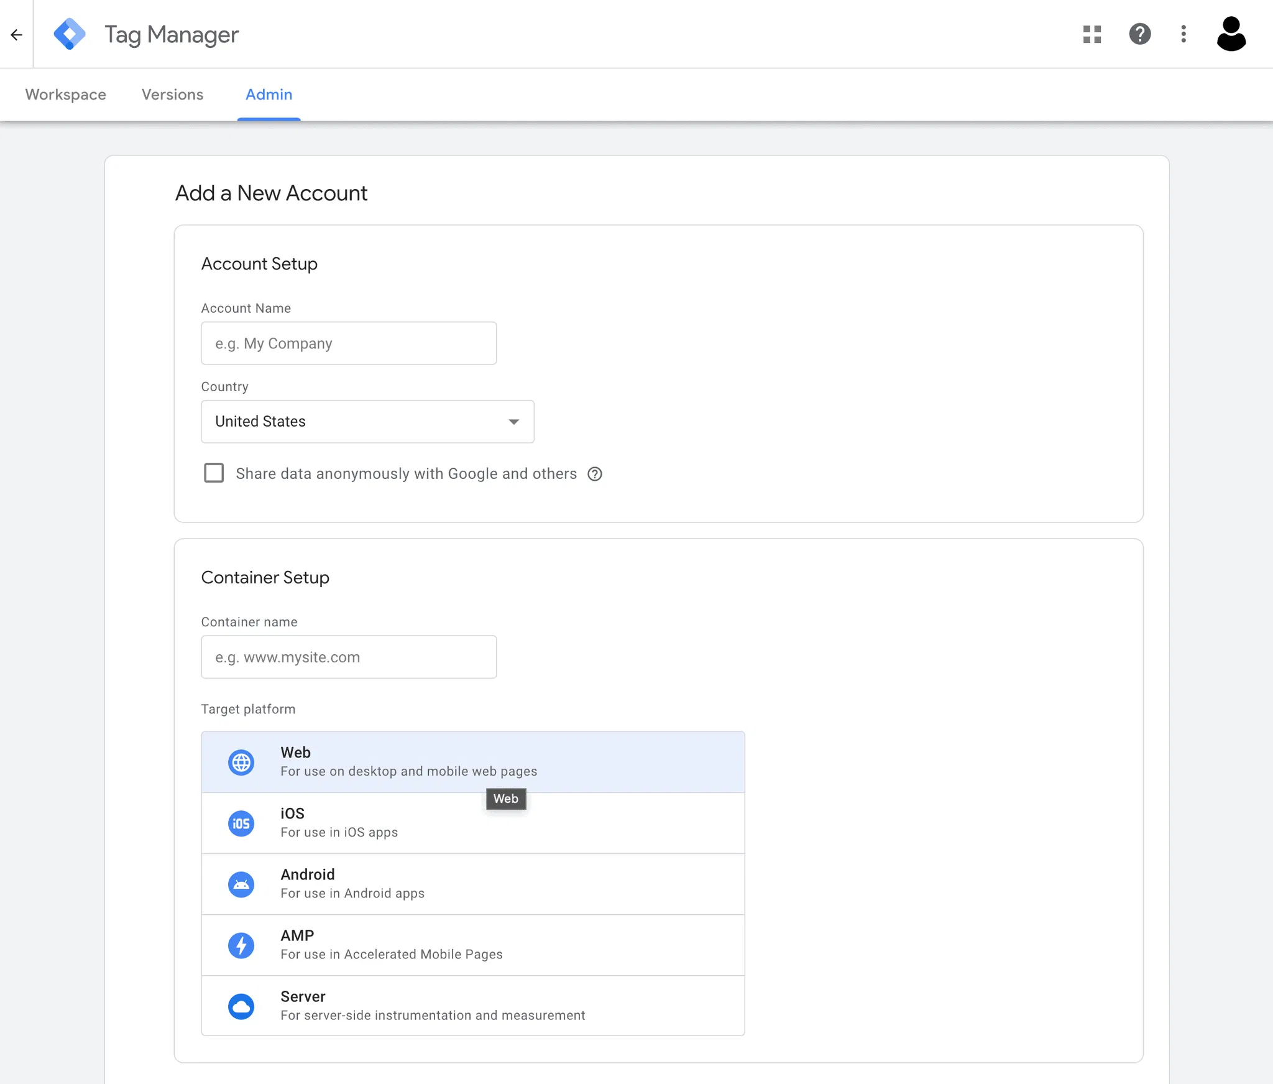The image size is (1273, 1084).
Task: Click the Tag Manager logo icon
Action: (70, 34)
